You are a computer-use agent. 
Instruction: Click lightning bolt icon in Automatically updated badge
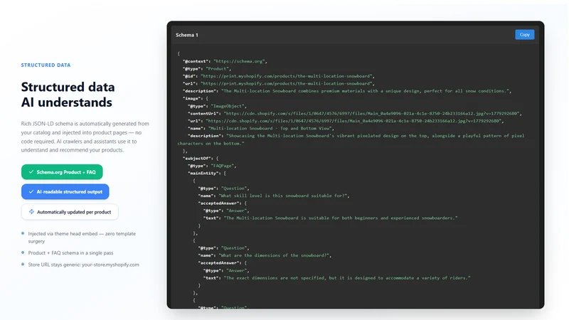pyautogui.click(x=31, y=212)
